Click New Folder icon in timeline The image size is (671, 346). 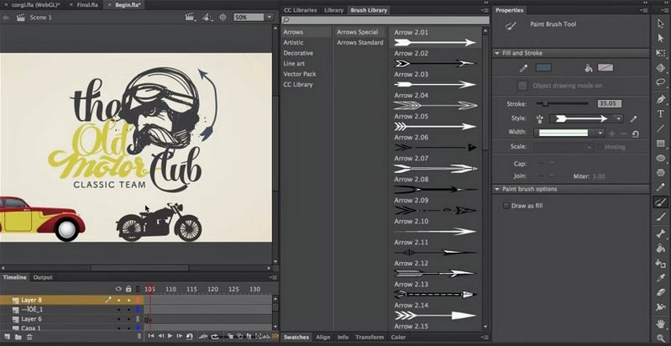18,337
